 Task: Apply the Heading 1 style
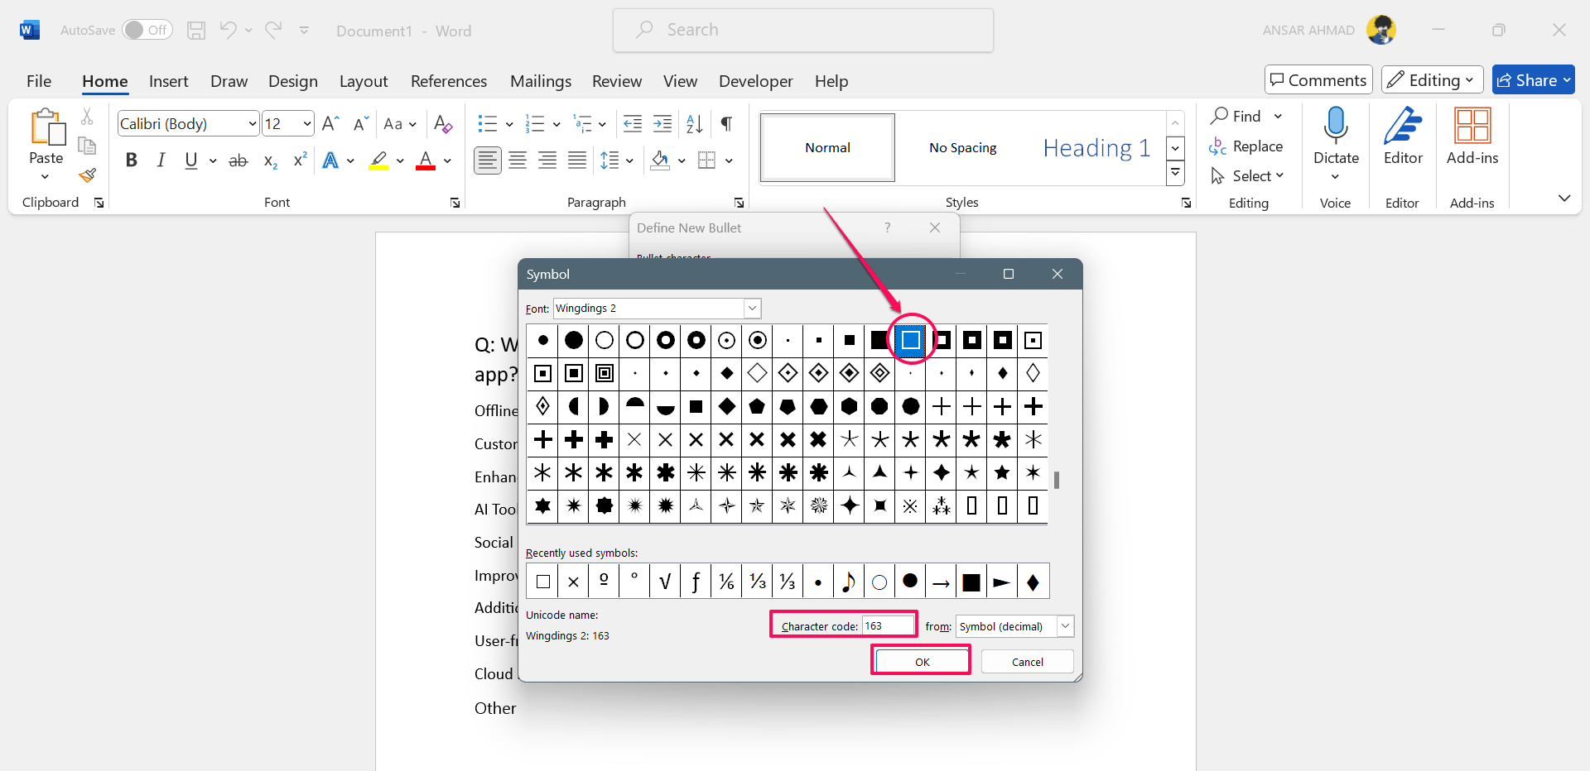point(1096,148)
